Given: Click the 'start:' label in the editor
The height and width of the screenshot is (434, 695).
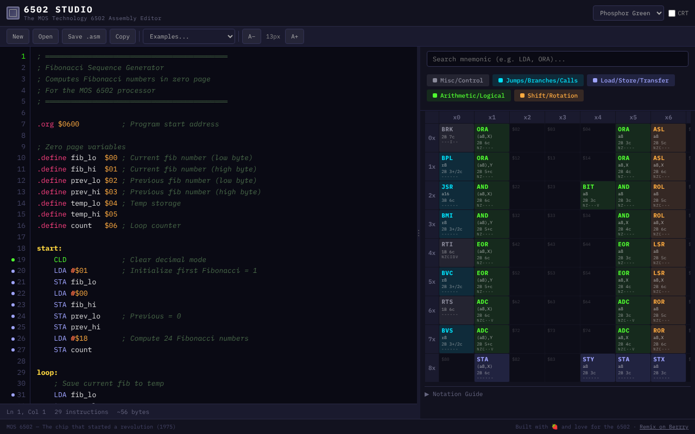Looking at the screenshot, I should [49, 248].
